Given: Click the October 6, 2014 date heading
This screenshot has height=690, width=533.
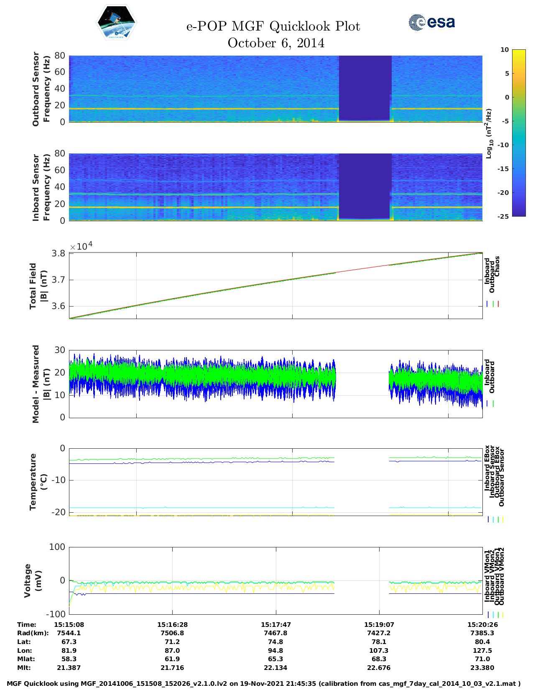Looking at the screenshot, I should coord(276,43).
